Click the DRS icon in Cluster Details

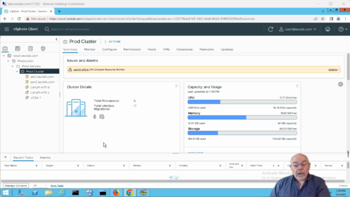click(x=95, y=117)
